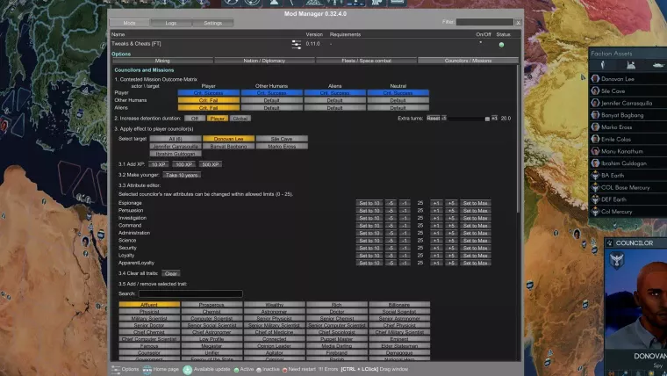Click the Available update download icon

tap(189, 369)
